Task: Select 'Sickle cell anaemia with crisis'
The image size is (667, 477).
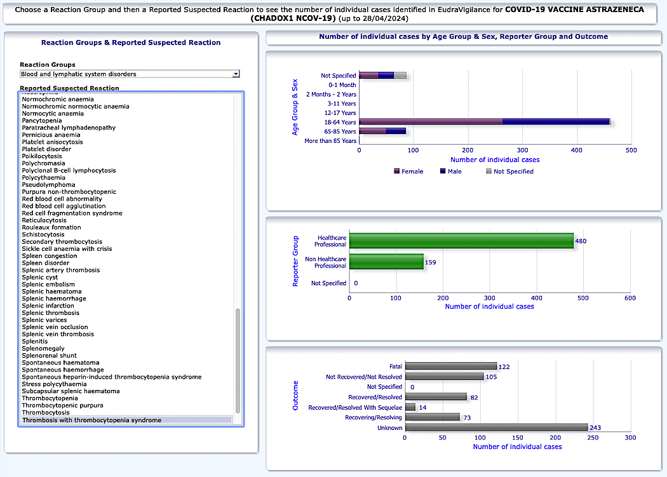Action: coord(67,248)
